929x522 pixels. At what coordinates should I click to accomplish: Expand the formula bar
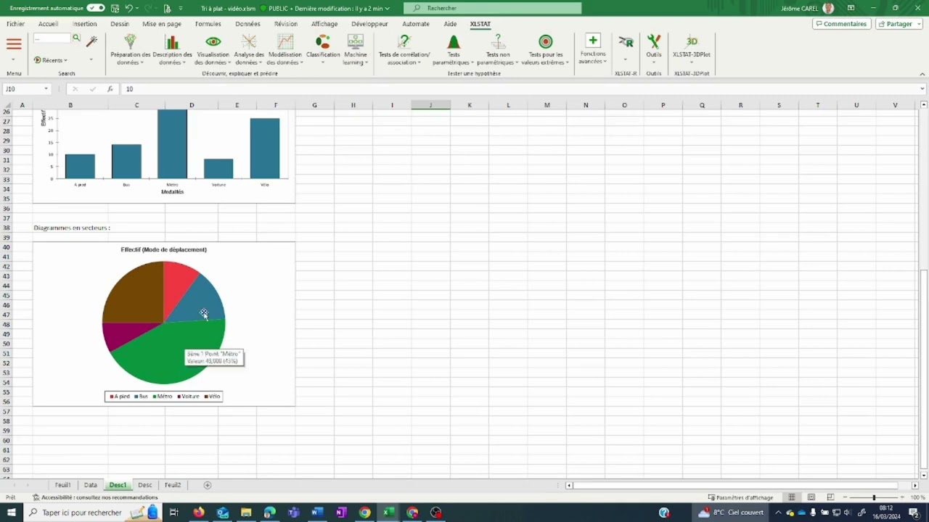point(922,88)
